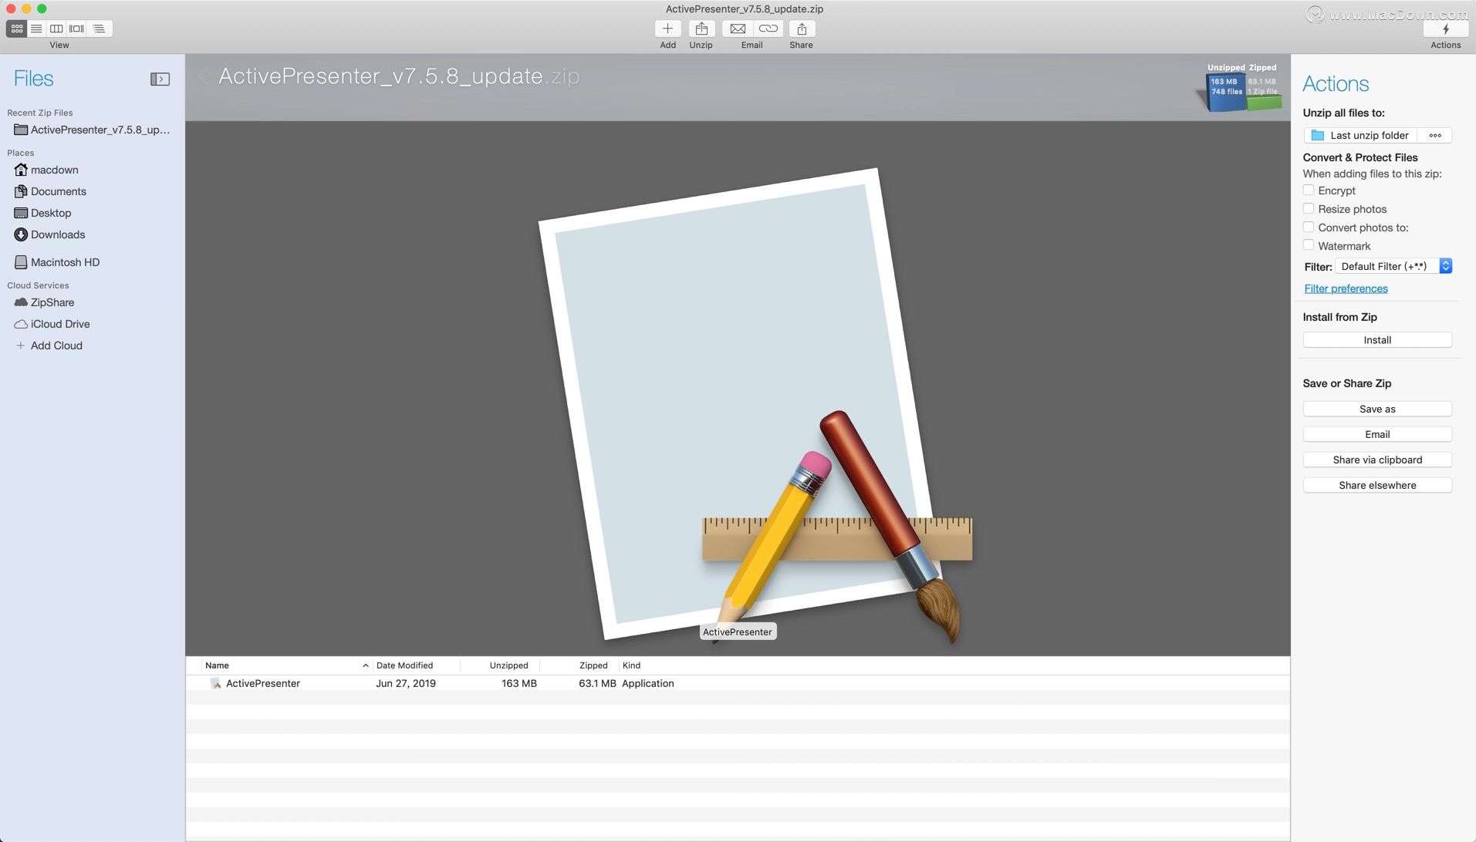This screenshot has width=1476, height=842.
Task: Open the Last unzip folder selector
Action: [x=1360, y=135]
